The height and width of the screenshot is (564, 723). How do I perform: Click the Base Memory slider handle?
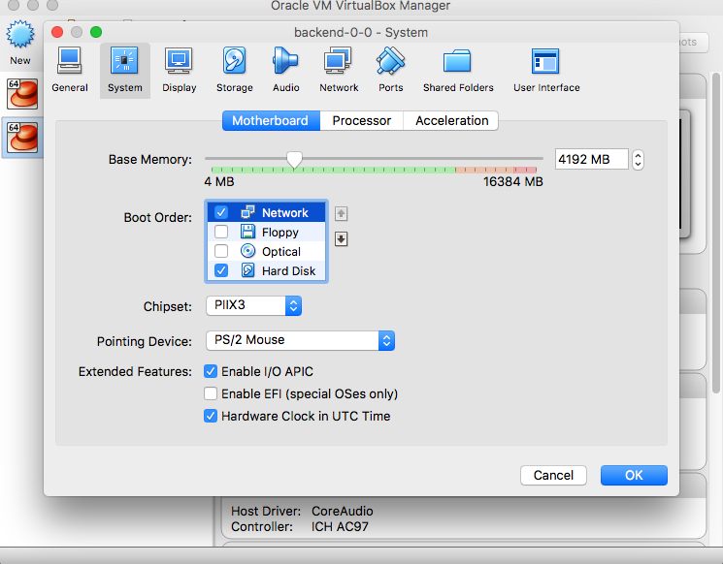coord(294,159)
